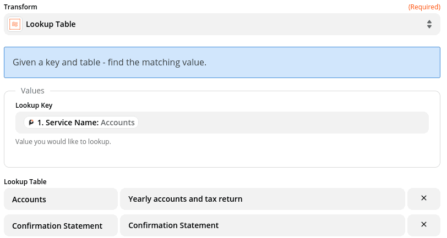
Task: Click the Lookup Table formatter icon
Action: click(x=15, y=24)
